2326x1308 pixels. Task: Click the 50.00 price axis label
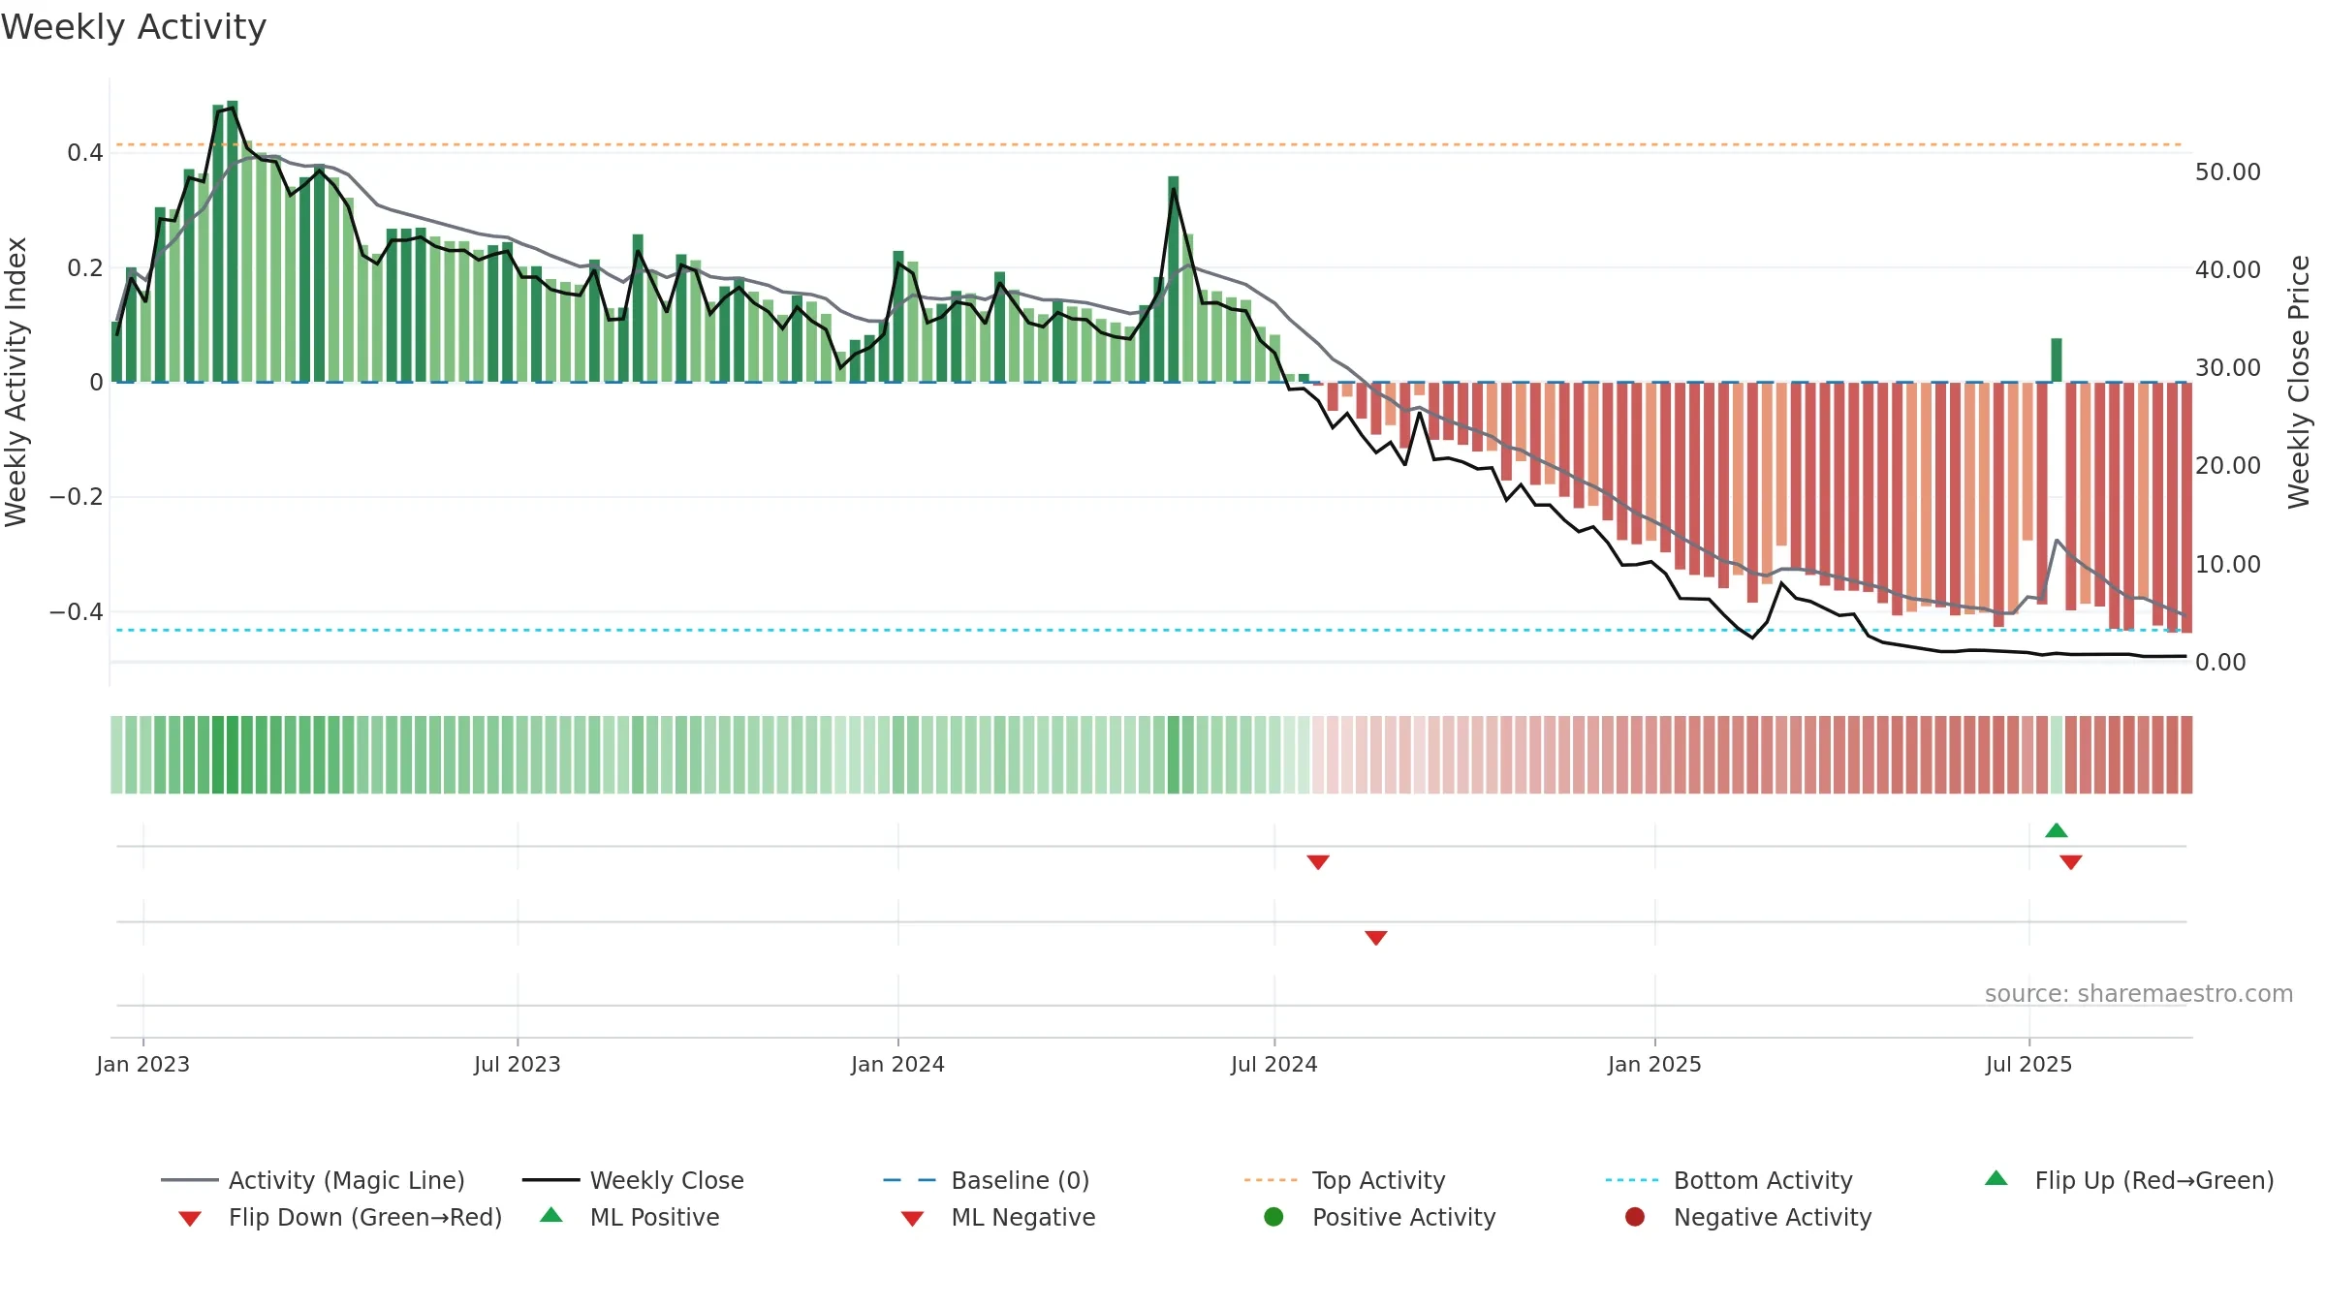2228,172
